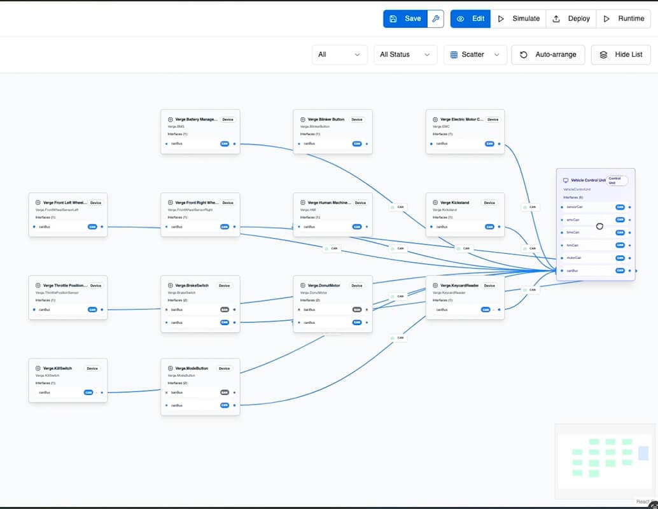
Task: Select the motorCan interface row
Action: (596, 258)
